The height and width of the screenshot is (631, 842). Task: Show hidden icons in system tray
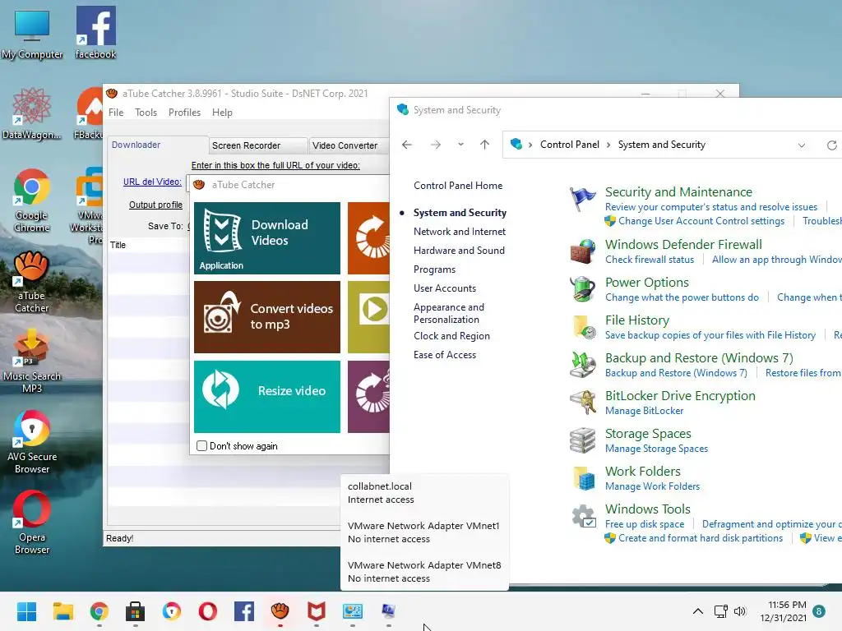[697, 611]
